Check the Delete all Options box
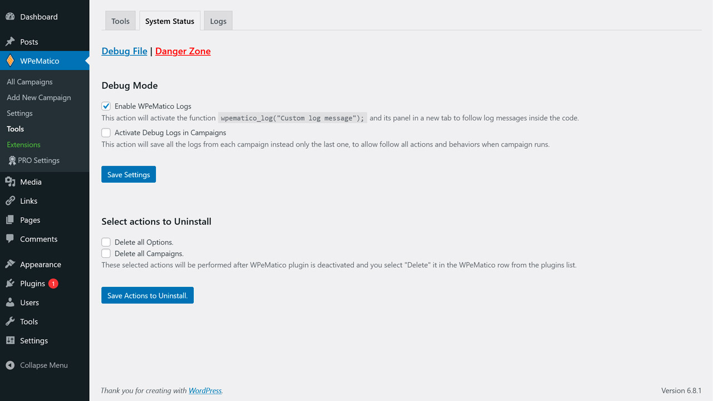Image resolution: width=713 pixels, height=401 pixels. (x=106, y=242)
